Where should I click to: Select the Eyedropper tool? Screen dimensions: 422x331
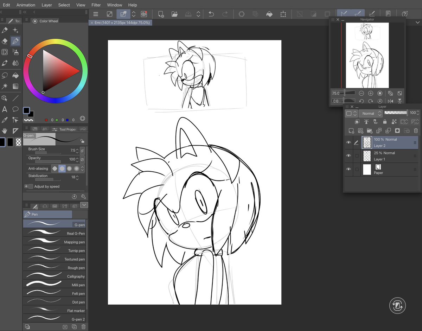(5, 120)
